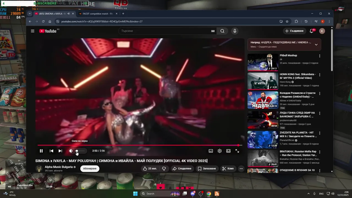352x198 pixels.
Task: Open Chrome home page button
Action: click(x=50, y=21)
